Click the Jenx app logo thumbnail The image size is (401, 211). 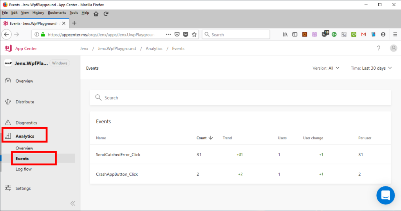[8, 63]
